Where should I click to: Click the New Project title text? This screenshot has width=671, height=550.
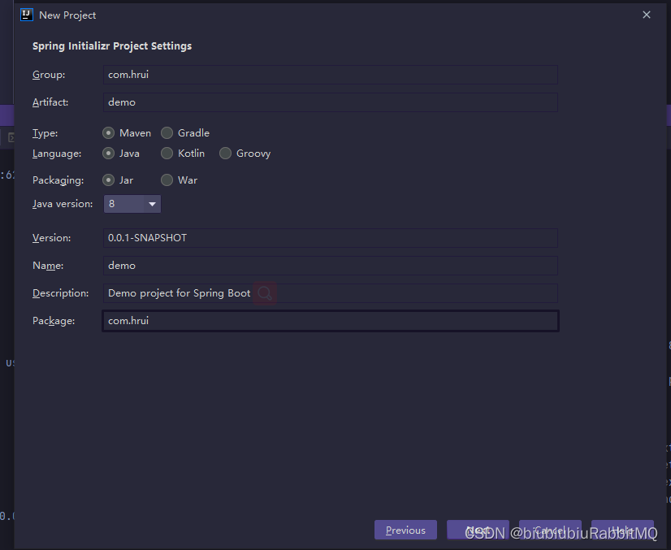coord(67,15)
